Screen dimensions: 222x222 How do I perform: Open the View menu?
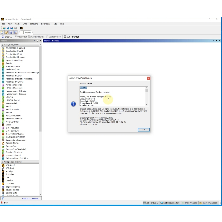10,24
